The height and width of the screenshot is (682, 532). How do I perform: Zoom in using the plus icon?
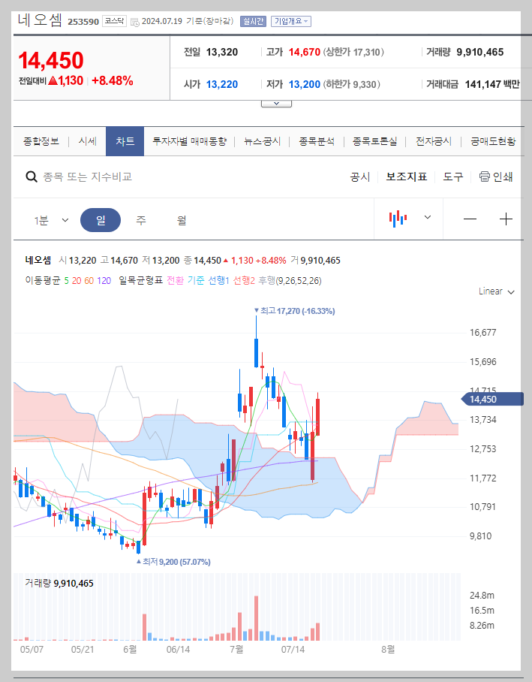pos(506,219)
